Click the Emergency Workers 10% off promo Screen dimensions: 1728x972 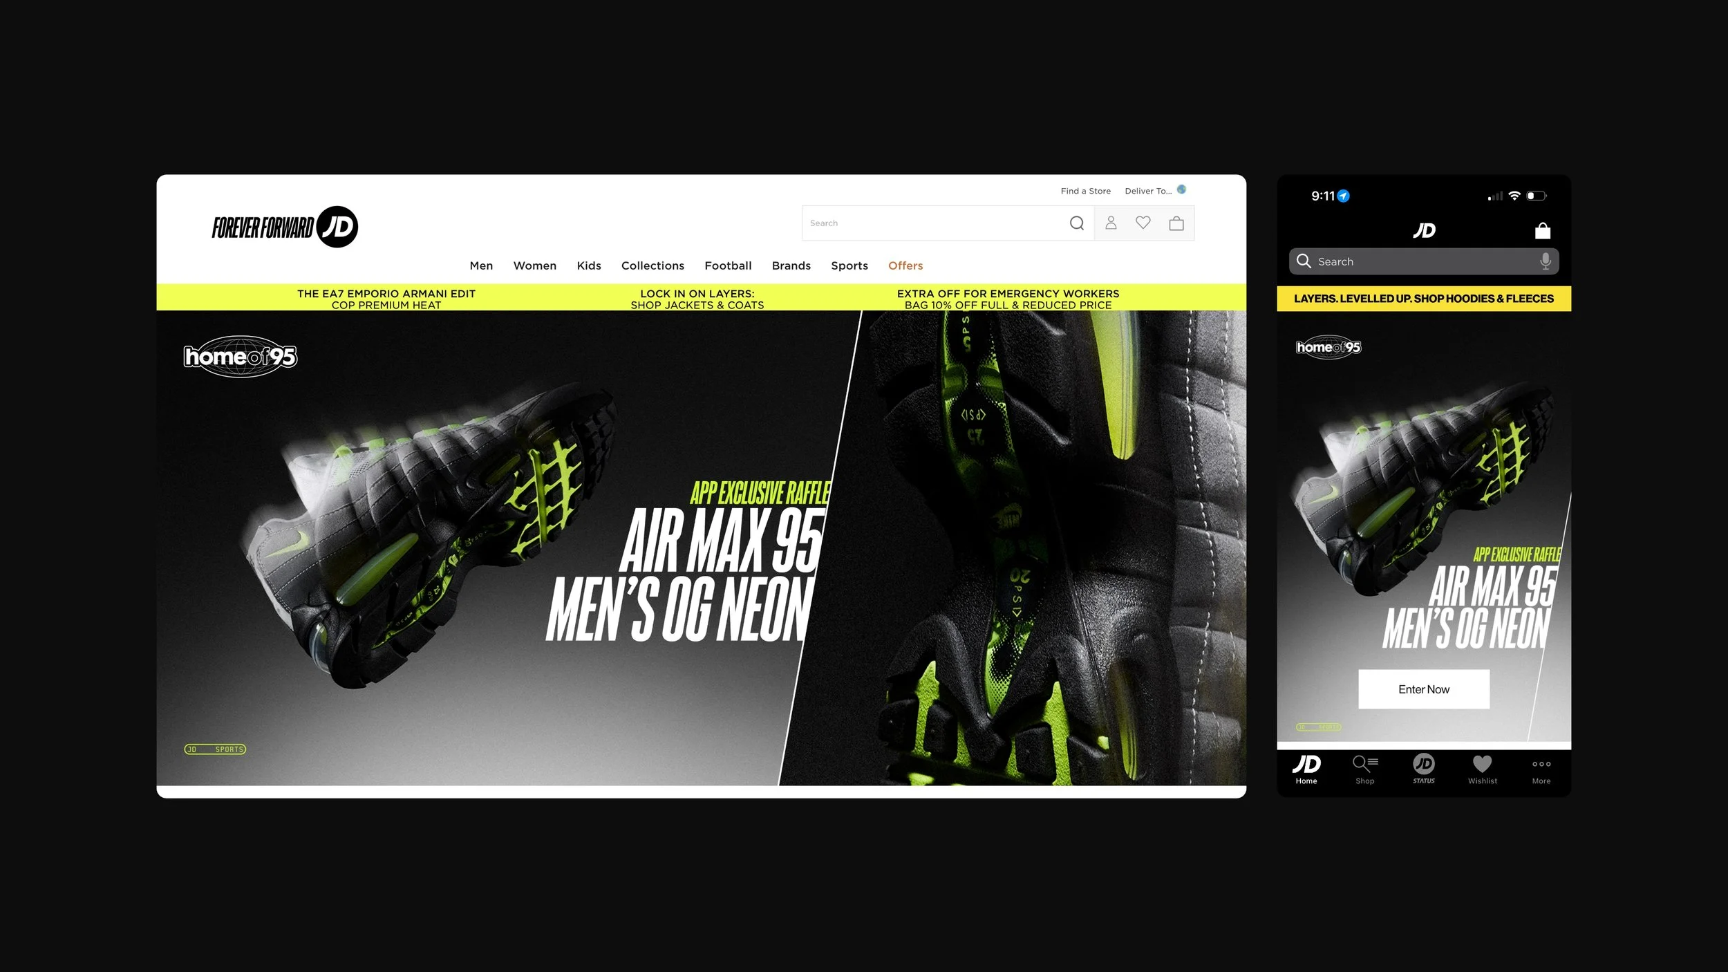1008,299
